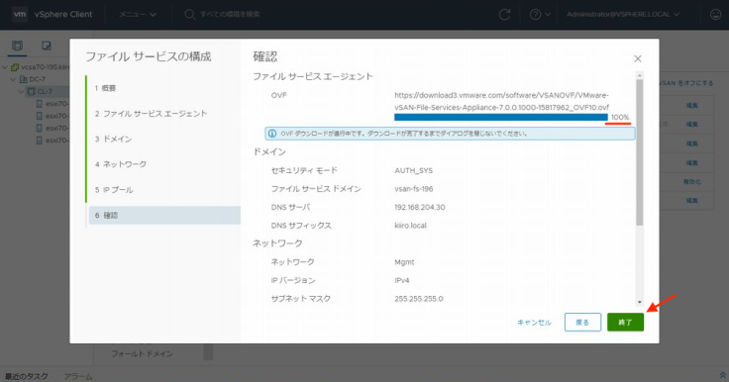Open the アラーム alarms tab
The height and width of the screenshot is (382, 729).
tap(78, 376)
